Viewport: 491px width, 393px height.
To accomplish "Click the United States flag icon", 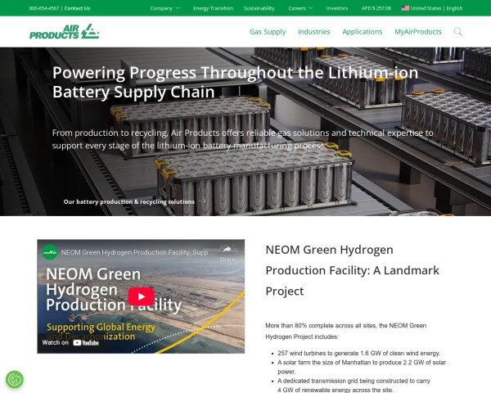I will (x=405, y=8).
